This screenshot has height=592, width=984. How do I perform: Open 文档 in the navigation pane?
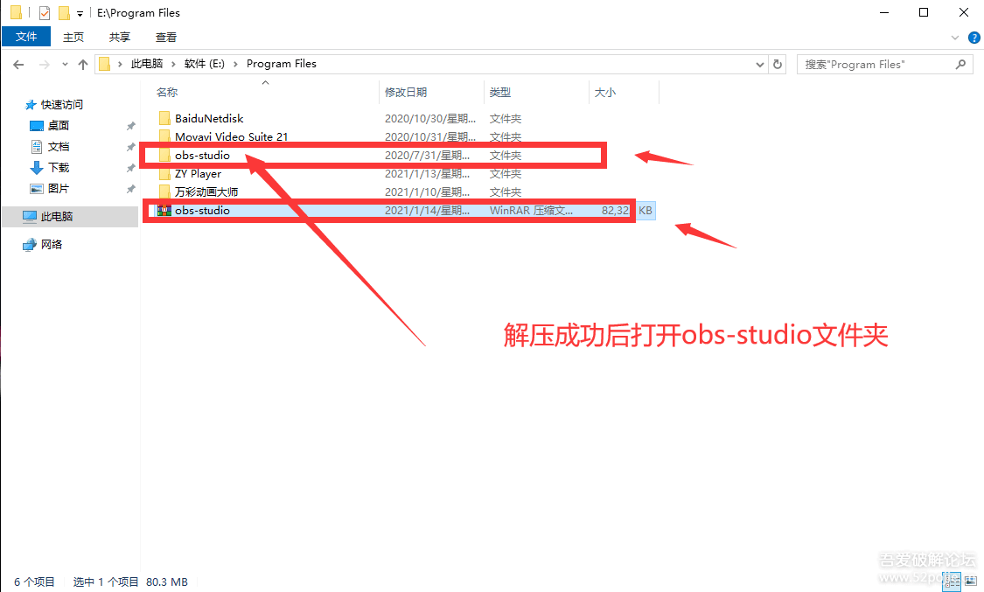[59, 147]
